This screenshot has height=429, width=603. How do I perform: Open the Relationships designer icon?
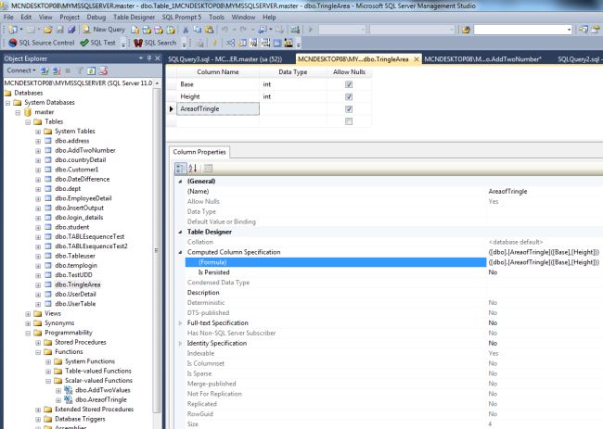[x=230, y=43]
